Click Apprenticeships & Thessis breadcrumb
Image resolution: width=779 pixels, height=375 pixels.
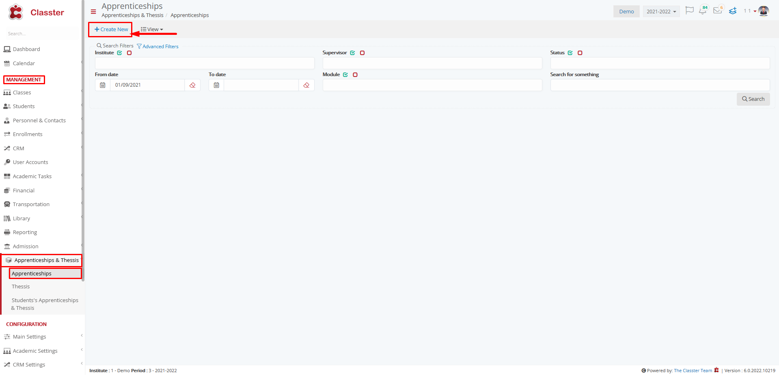pos(132,15)
